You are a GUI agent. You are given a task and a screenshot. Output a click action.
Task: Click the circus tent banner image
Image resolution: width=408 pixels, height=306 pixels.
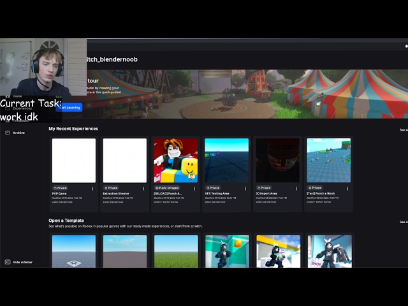247,94
